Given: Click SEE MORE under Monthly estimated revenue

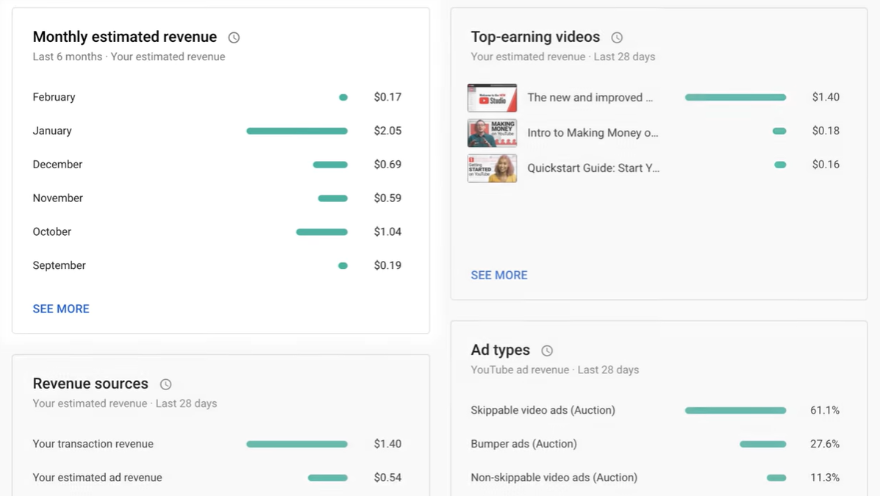Looking at the screenshot, I should pyautogui.click(x=61, y=309).
